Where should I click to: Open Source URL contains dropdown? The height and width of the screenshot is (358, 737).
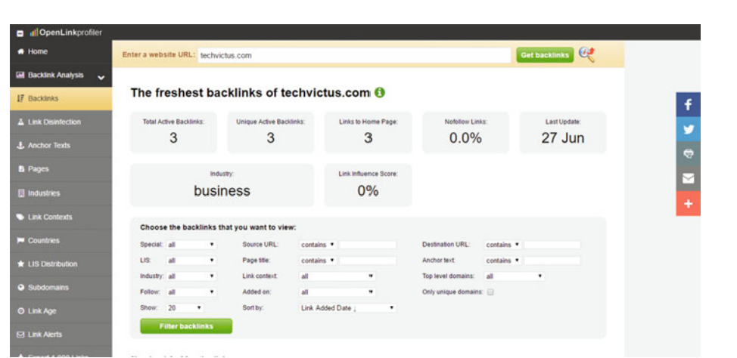pos(317,245)
